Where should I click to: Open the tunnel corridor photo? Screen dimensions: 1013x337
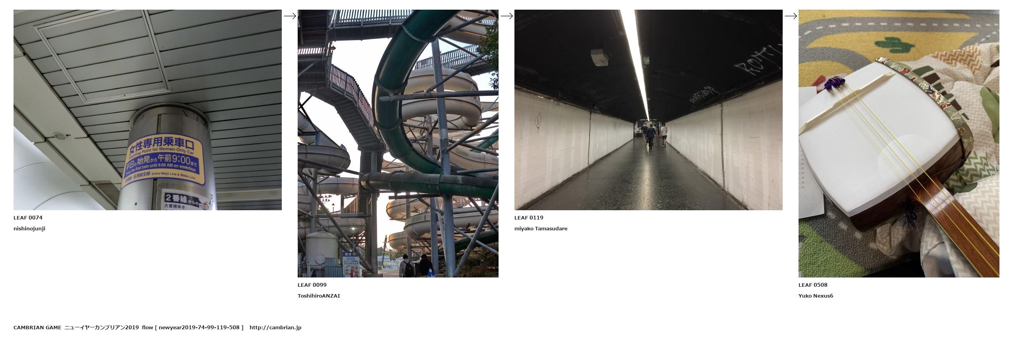pyautogui.click(x=648, y=110)
